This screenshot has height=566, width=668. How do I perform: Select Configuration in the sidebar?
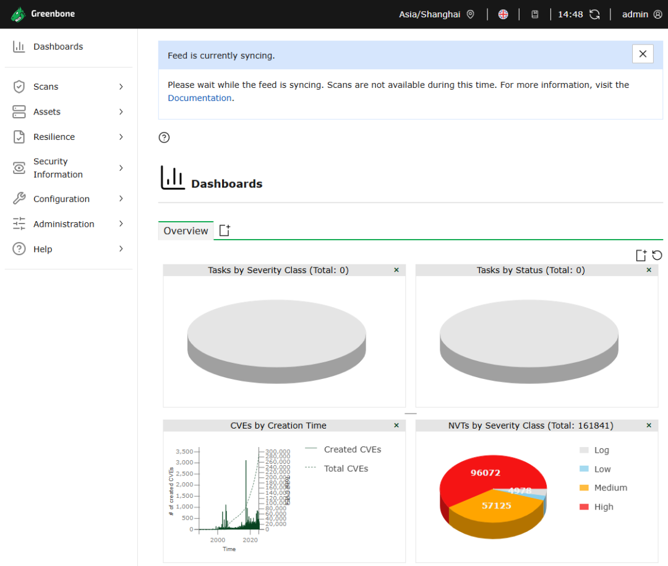point(61,199)
